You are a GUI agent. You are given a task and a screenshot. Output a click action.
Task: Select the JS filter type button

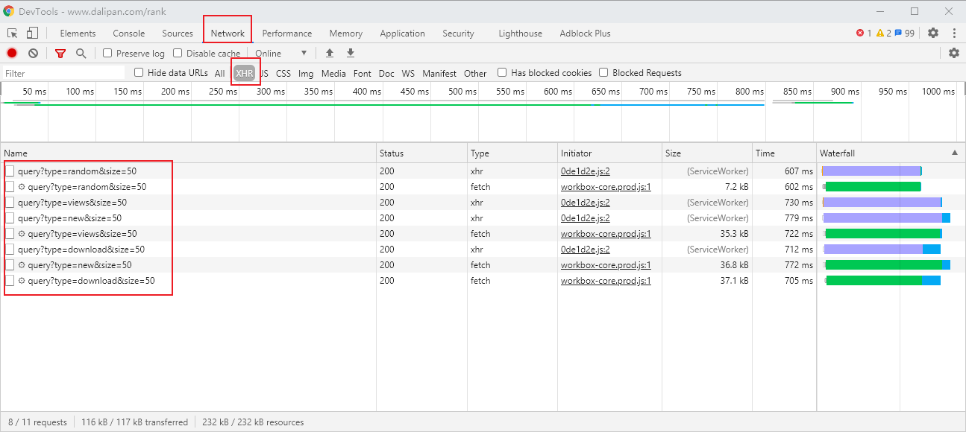pos(264,73)
